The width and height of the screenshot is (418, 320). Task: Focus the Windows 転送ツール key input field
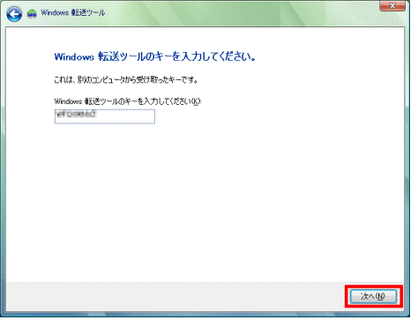[x=105, y=116]
